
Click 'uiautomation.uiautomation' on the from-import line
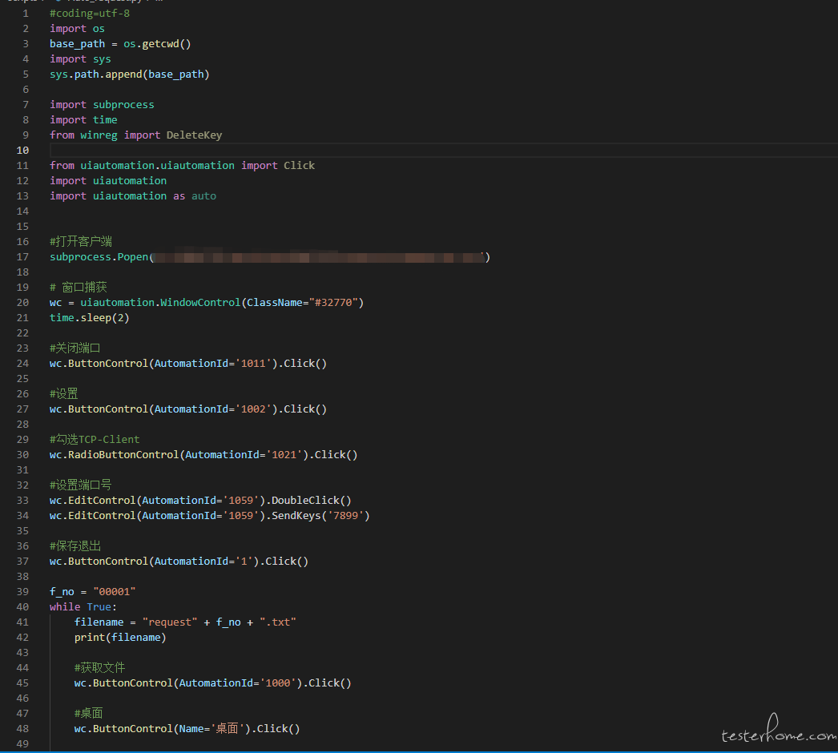(157, 166)
